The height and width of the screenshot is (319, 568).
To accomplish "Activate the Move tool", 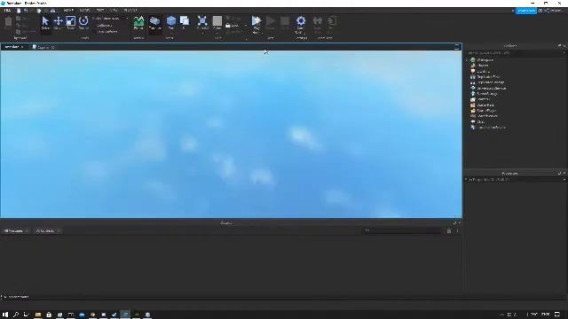I will point(58,24).
